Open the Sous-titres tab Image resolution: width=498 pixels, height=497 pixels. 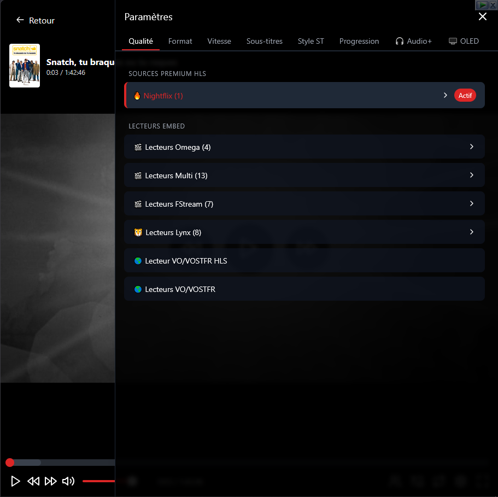point(264,41)
